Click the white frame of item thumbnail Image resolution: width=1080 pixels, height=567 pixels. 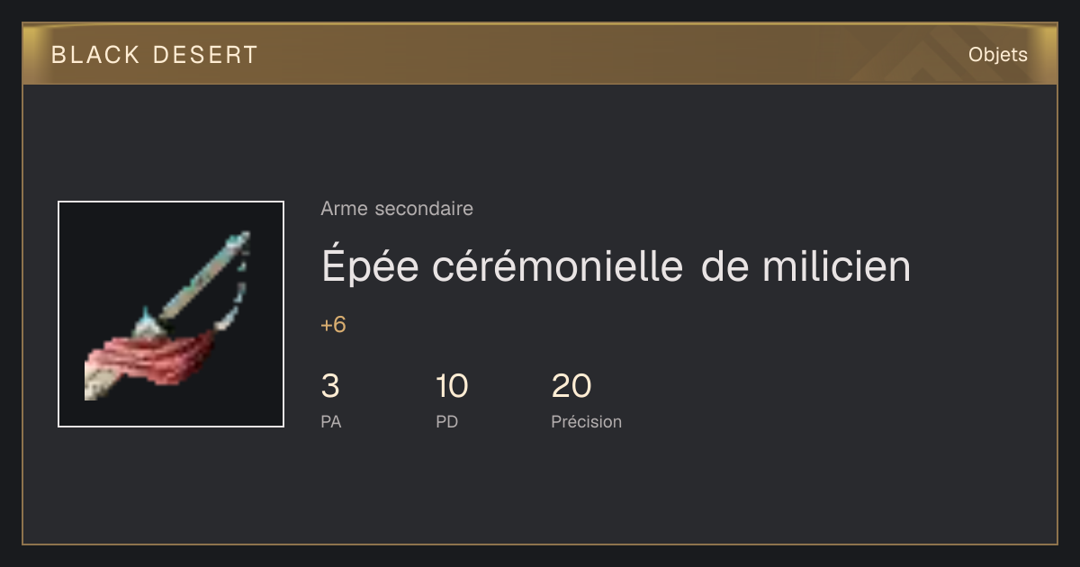point(171,202)
